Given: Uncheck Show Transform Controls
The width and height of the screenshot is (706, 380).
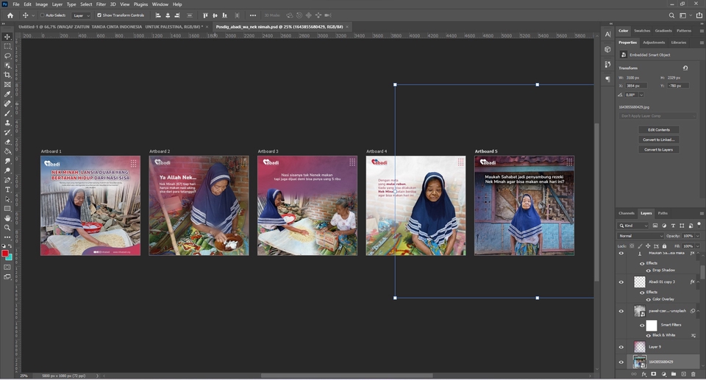Looking at the screenshot, I should tap(99, 15).
